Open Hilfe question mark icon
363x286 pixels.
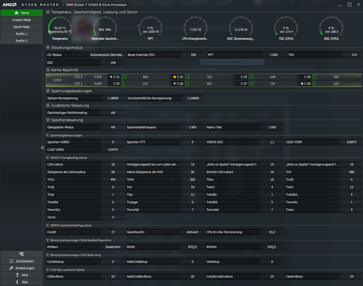coord(17,275)
